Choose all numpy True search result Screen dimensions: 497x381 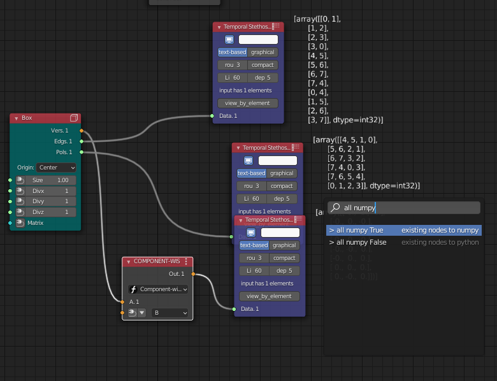(404, 230)
